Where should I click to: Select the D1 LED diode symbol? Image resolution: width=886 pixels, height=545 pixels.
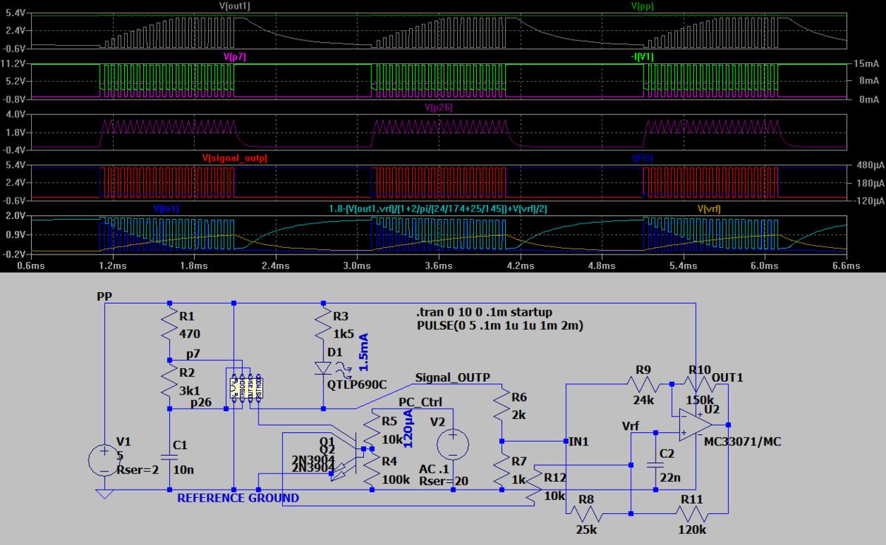tap(323, 367)
